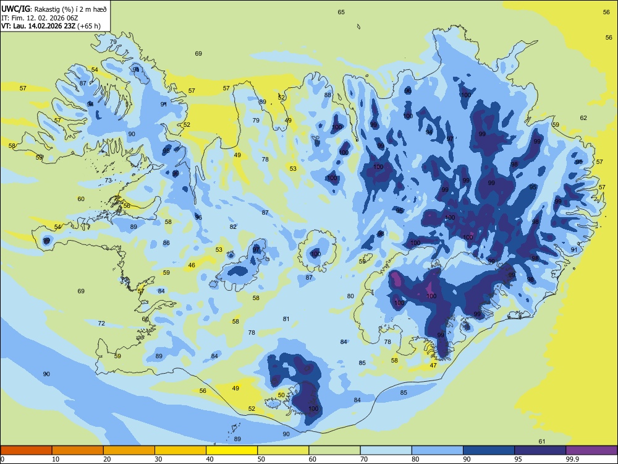Select the pale yellow 50–60 legend segment
The image size is (618, 464).
coord(283,450)
